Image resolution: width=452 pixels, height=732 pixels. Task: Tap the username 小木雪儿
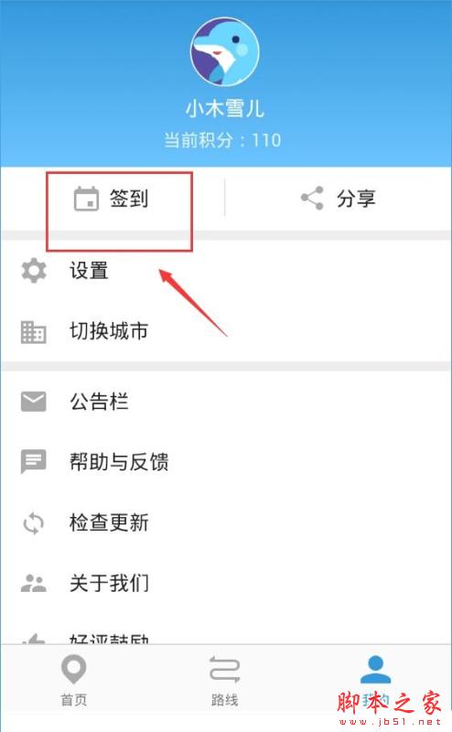pyautogui.click(x=224, y=109)
